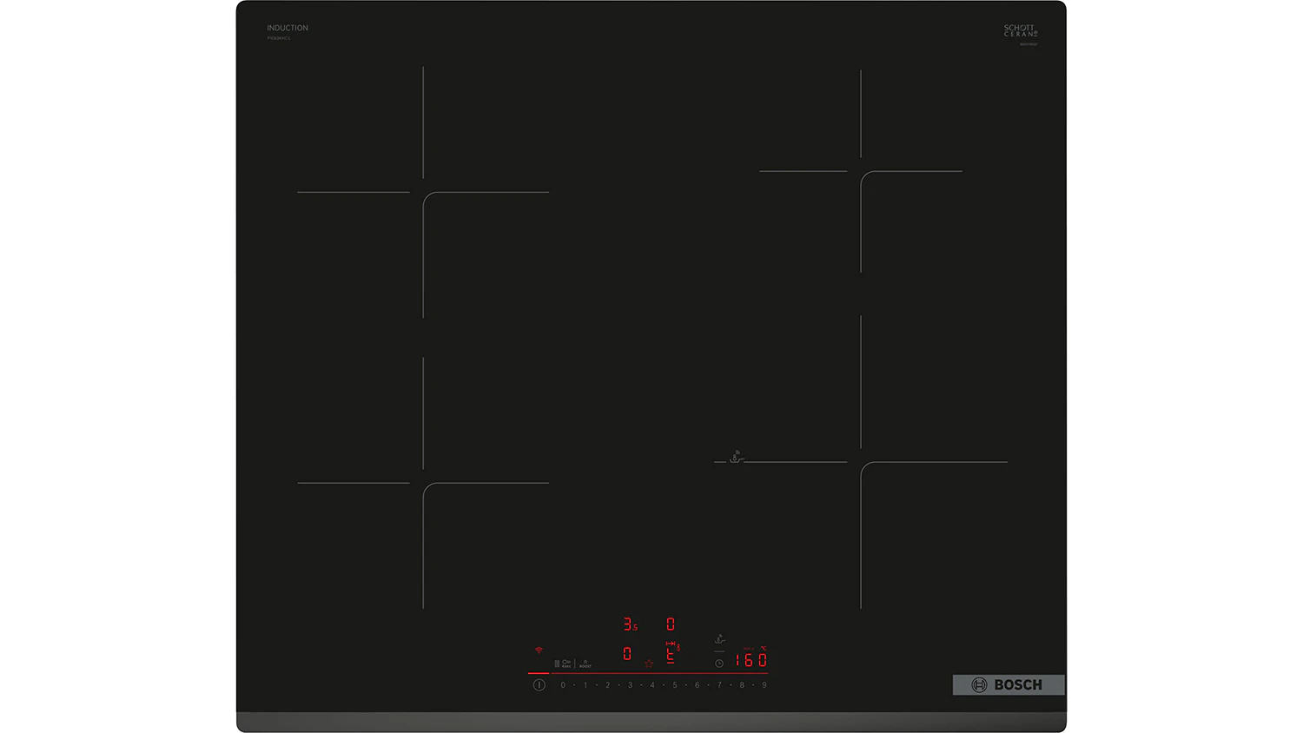This screenshot has width=1303, height=733.
Task: Activate the pause and 4sec child lock key
Action: tap(563, 664)
